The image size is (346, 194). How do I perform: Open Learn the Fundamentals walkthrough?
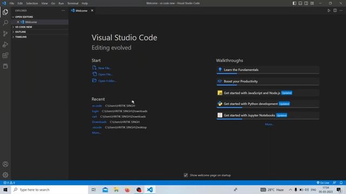(x=268, y=70)
